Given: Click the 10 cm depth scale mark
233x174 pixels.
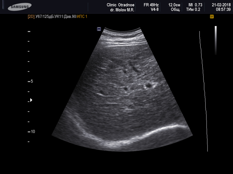Looking at the screenshot, I should tap(31, 132).
